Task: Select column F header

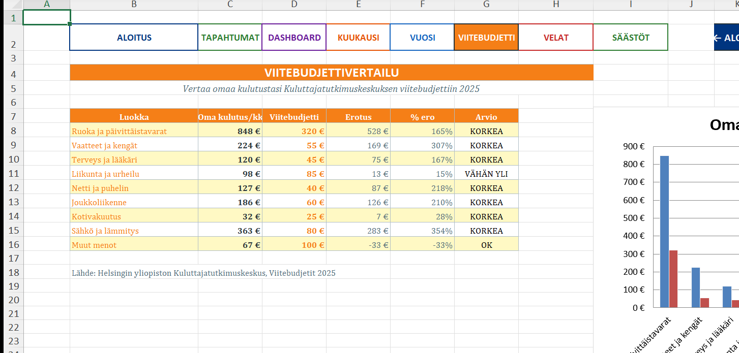Action: 422,5
